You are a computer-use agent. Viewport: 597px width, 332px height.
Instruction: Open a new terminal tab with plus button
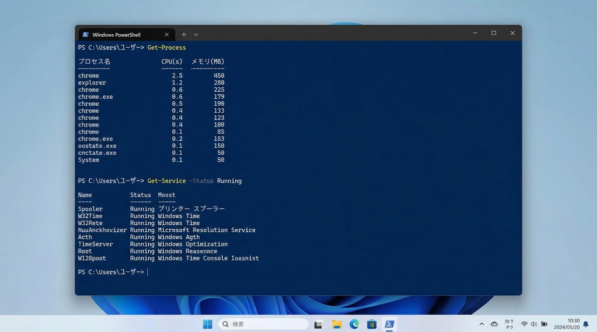click(184, 34)
